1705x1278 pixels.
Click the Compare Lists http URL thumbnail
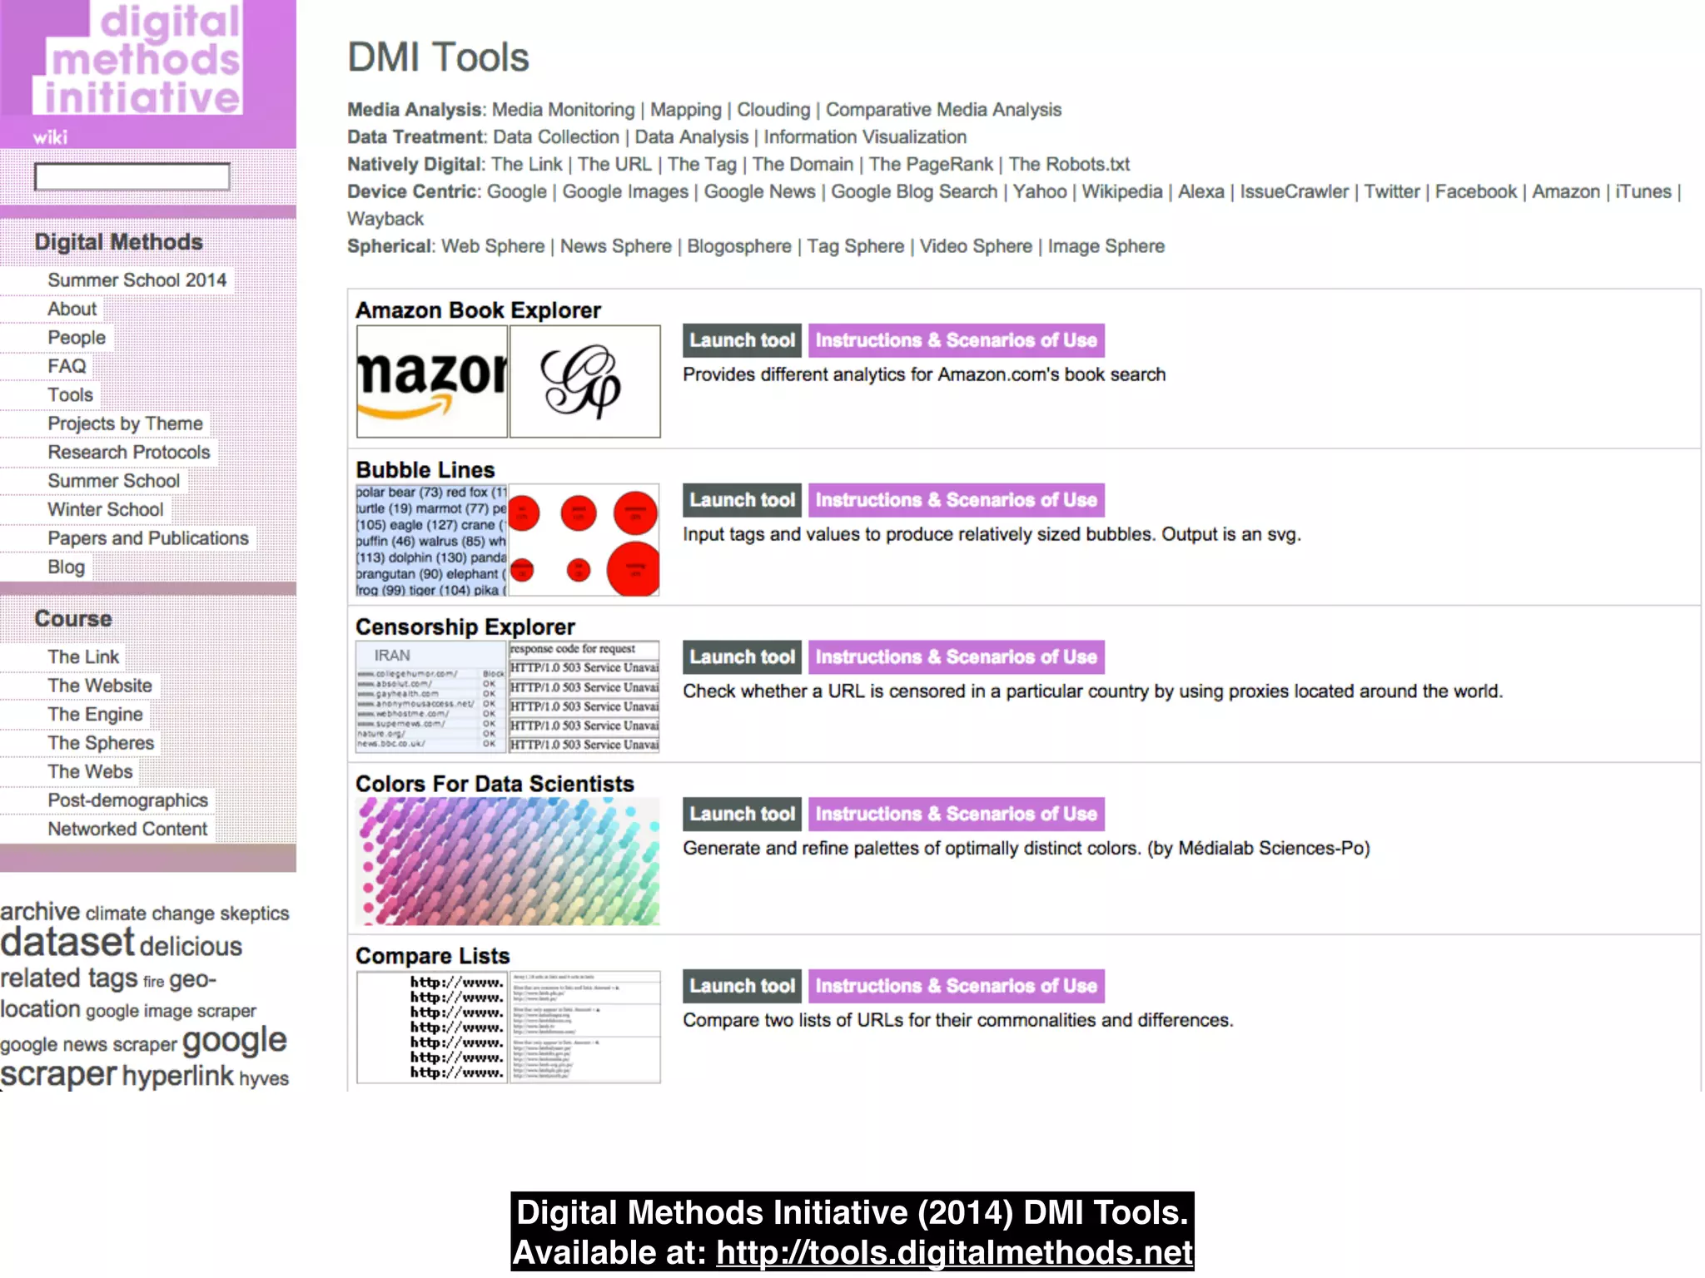coord(432,1027)
